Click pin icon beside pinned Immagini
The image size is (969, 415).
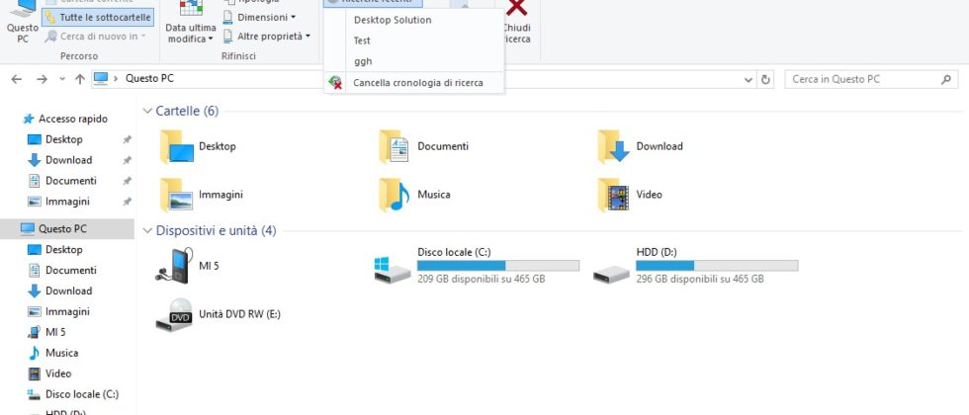127,202
